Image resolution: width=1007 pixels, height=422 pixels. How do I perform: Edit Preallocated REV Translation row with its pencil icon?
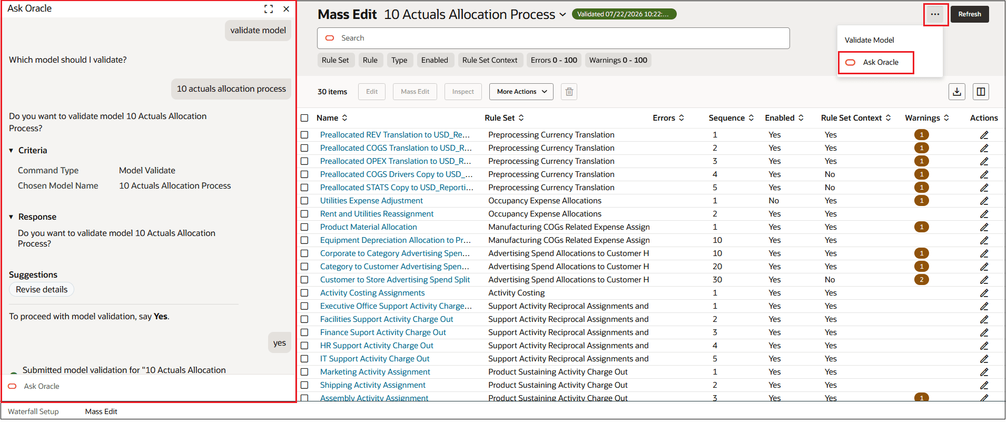click(984, 135)
